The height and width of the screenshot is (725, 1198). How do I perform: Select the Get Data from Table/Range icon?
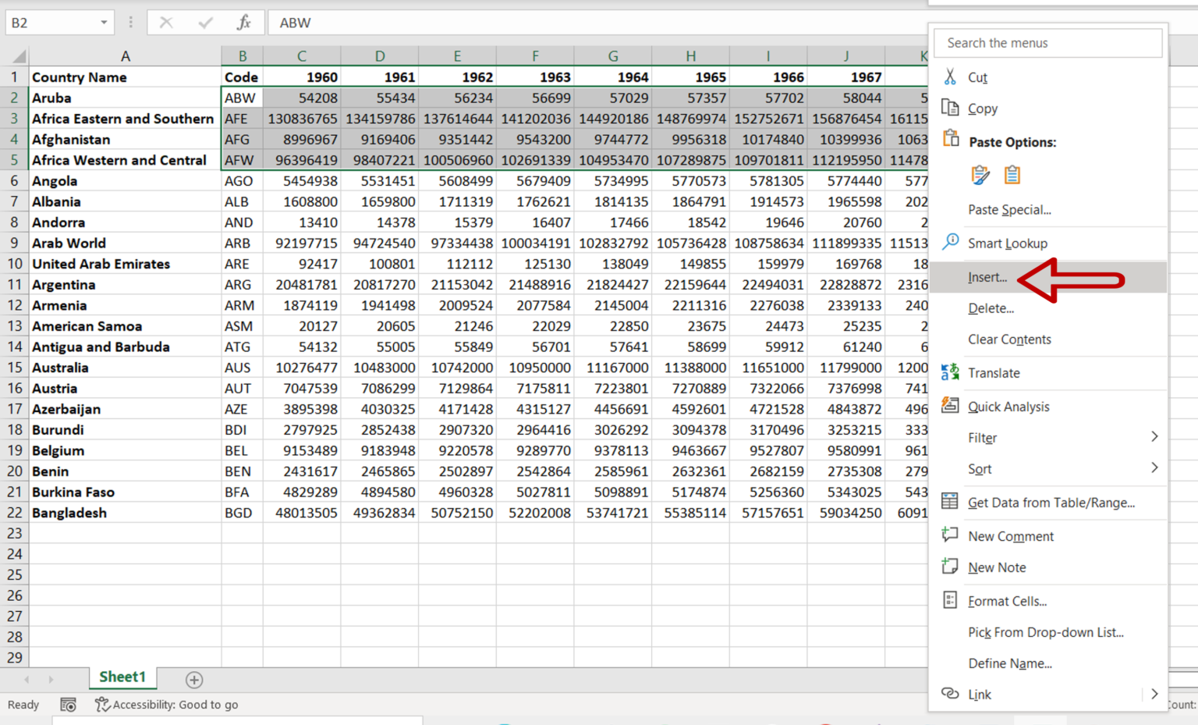click(x=950, y=502)
